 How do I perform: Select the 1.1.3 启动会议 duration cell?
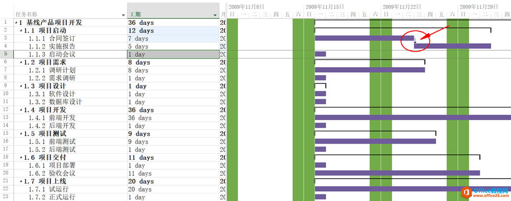[173, 54]
